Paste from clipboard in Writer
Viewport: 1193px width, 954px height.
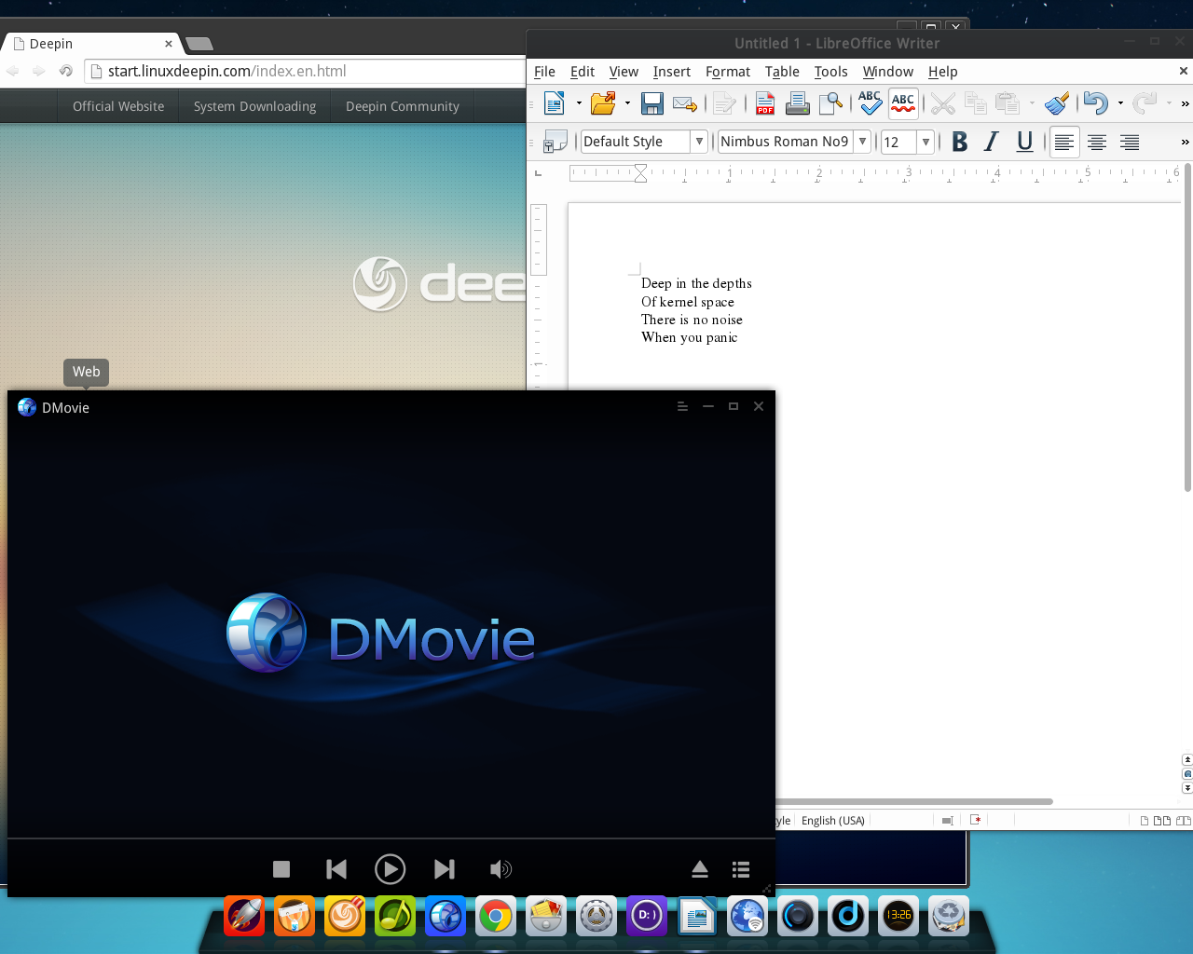coord(1008,103)
